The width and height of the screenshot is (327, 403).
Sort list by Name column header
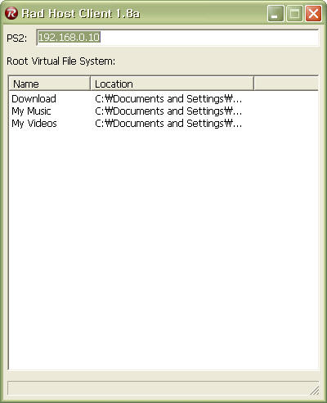[x=49, y=84]
